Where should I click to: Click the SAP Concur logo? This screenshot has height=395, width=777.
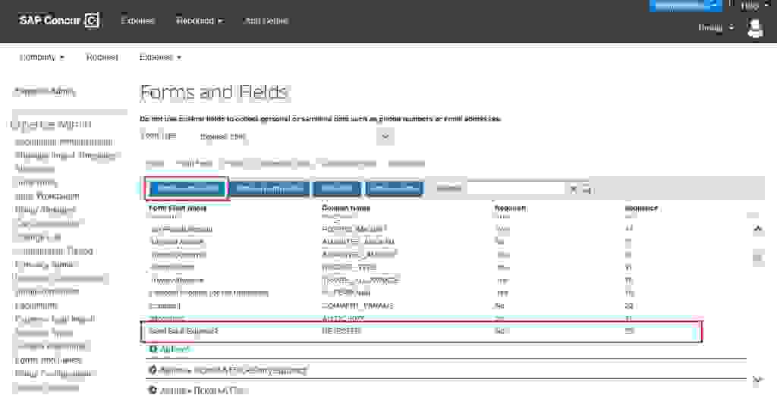[x=59, y=20]
